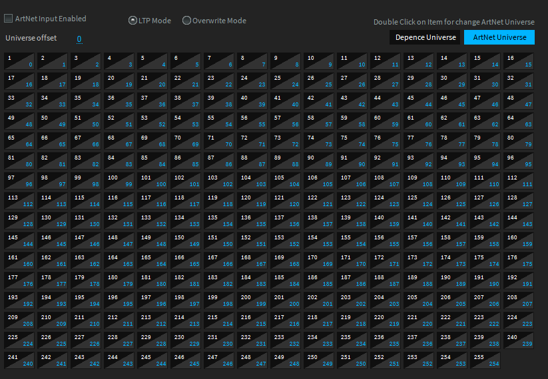Select Overwrite Mode radio button
This screenshot has height=379, width=548.
point(186,21)
